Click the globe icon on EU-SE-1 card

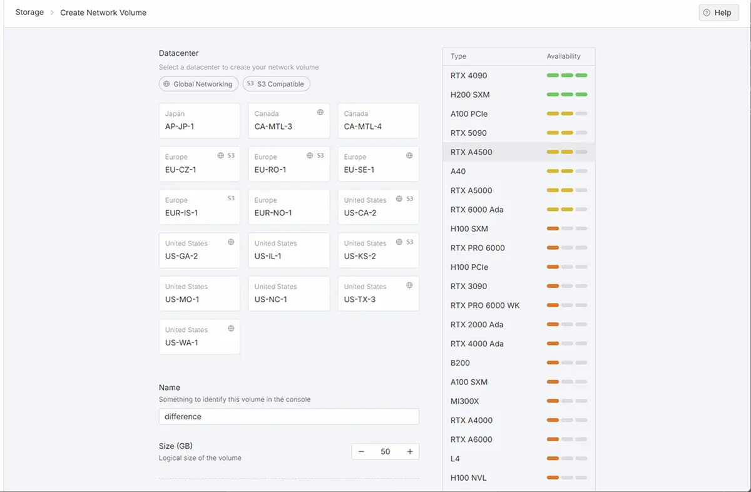[x=410, y=155]
